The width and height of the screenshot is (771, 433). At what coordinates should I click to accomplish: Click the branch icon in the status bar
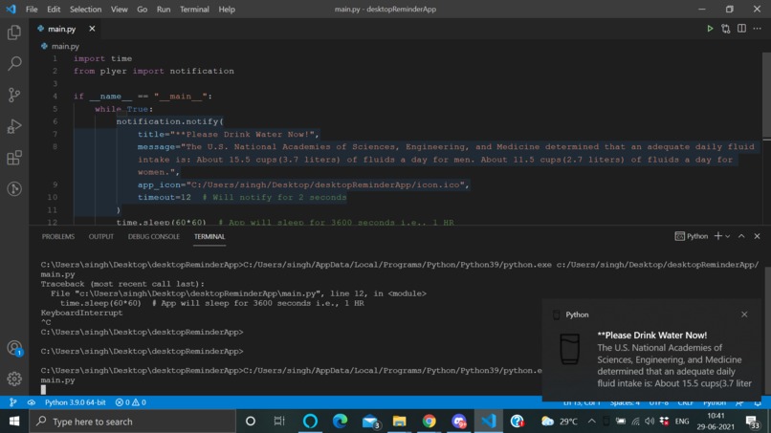13,402
